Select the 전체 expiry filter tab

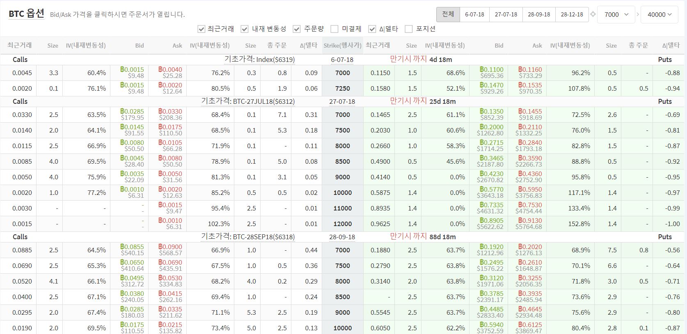pyautogui.click(x=448, y=14)
